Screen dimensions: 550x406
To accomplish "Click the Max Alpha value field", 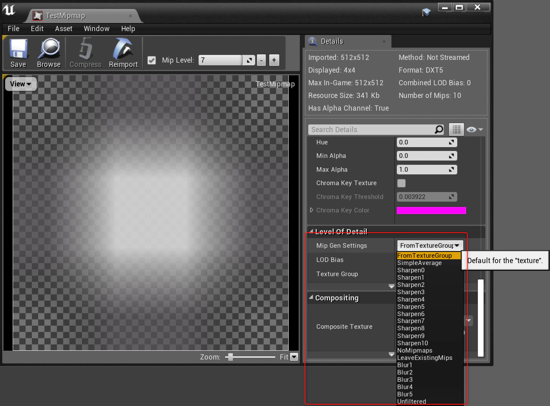I will click(x=427, y=170).
